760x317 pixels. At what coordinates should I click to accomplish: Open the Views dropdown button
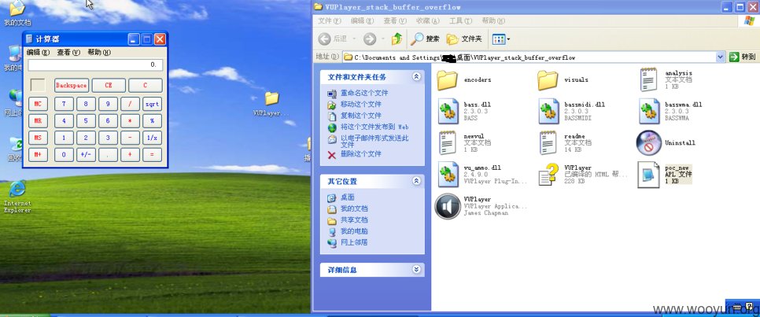point(500,39)
